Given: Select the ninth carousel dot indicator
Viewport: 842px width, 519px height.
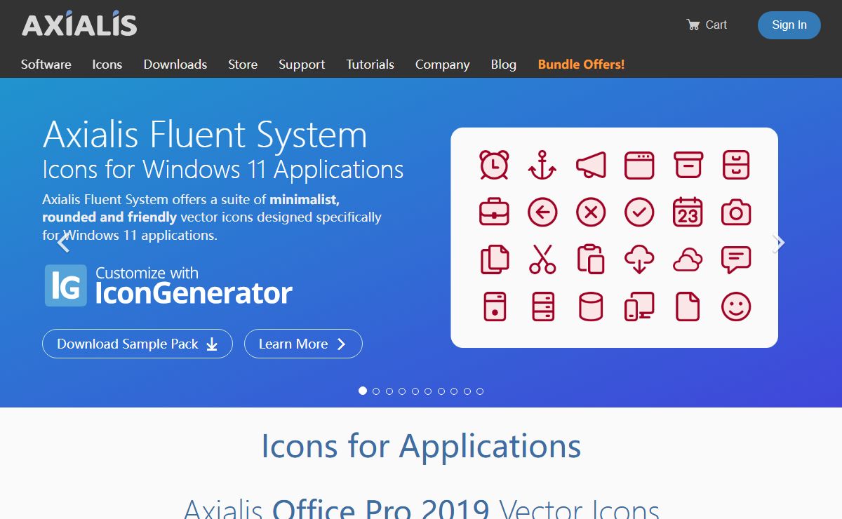Looking at the screenshot, I should (x=467, y=391).
